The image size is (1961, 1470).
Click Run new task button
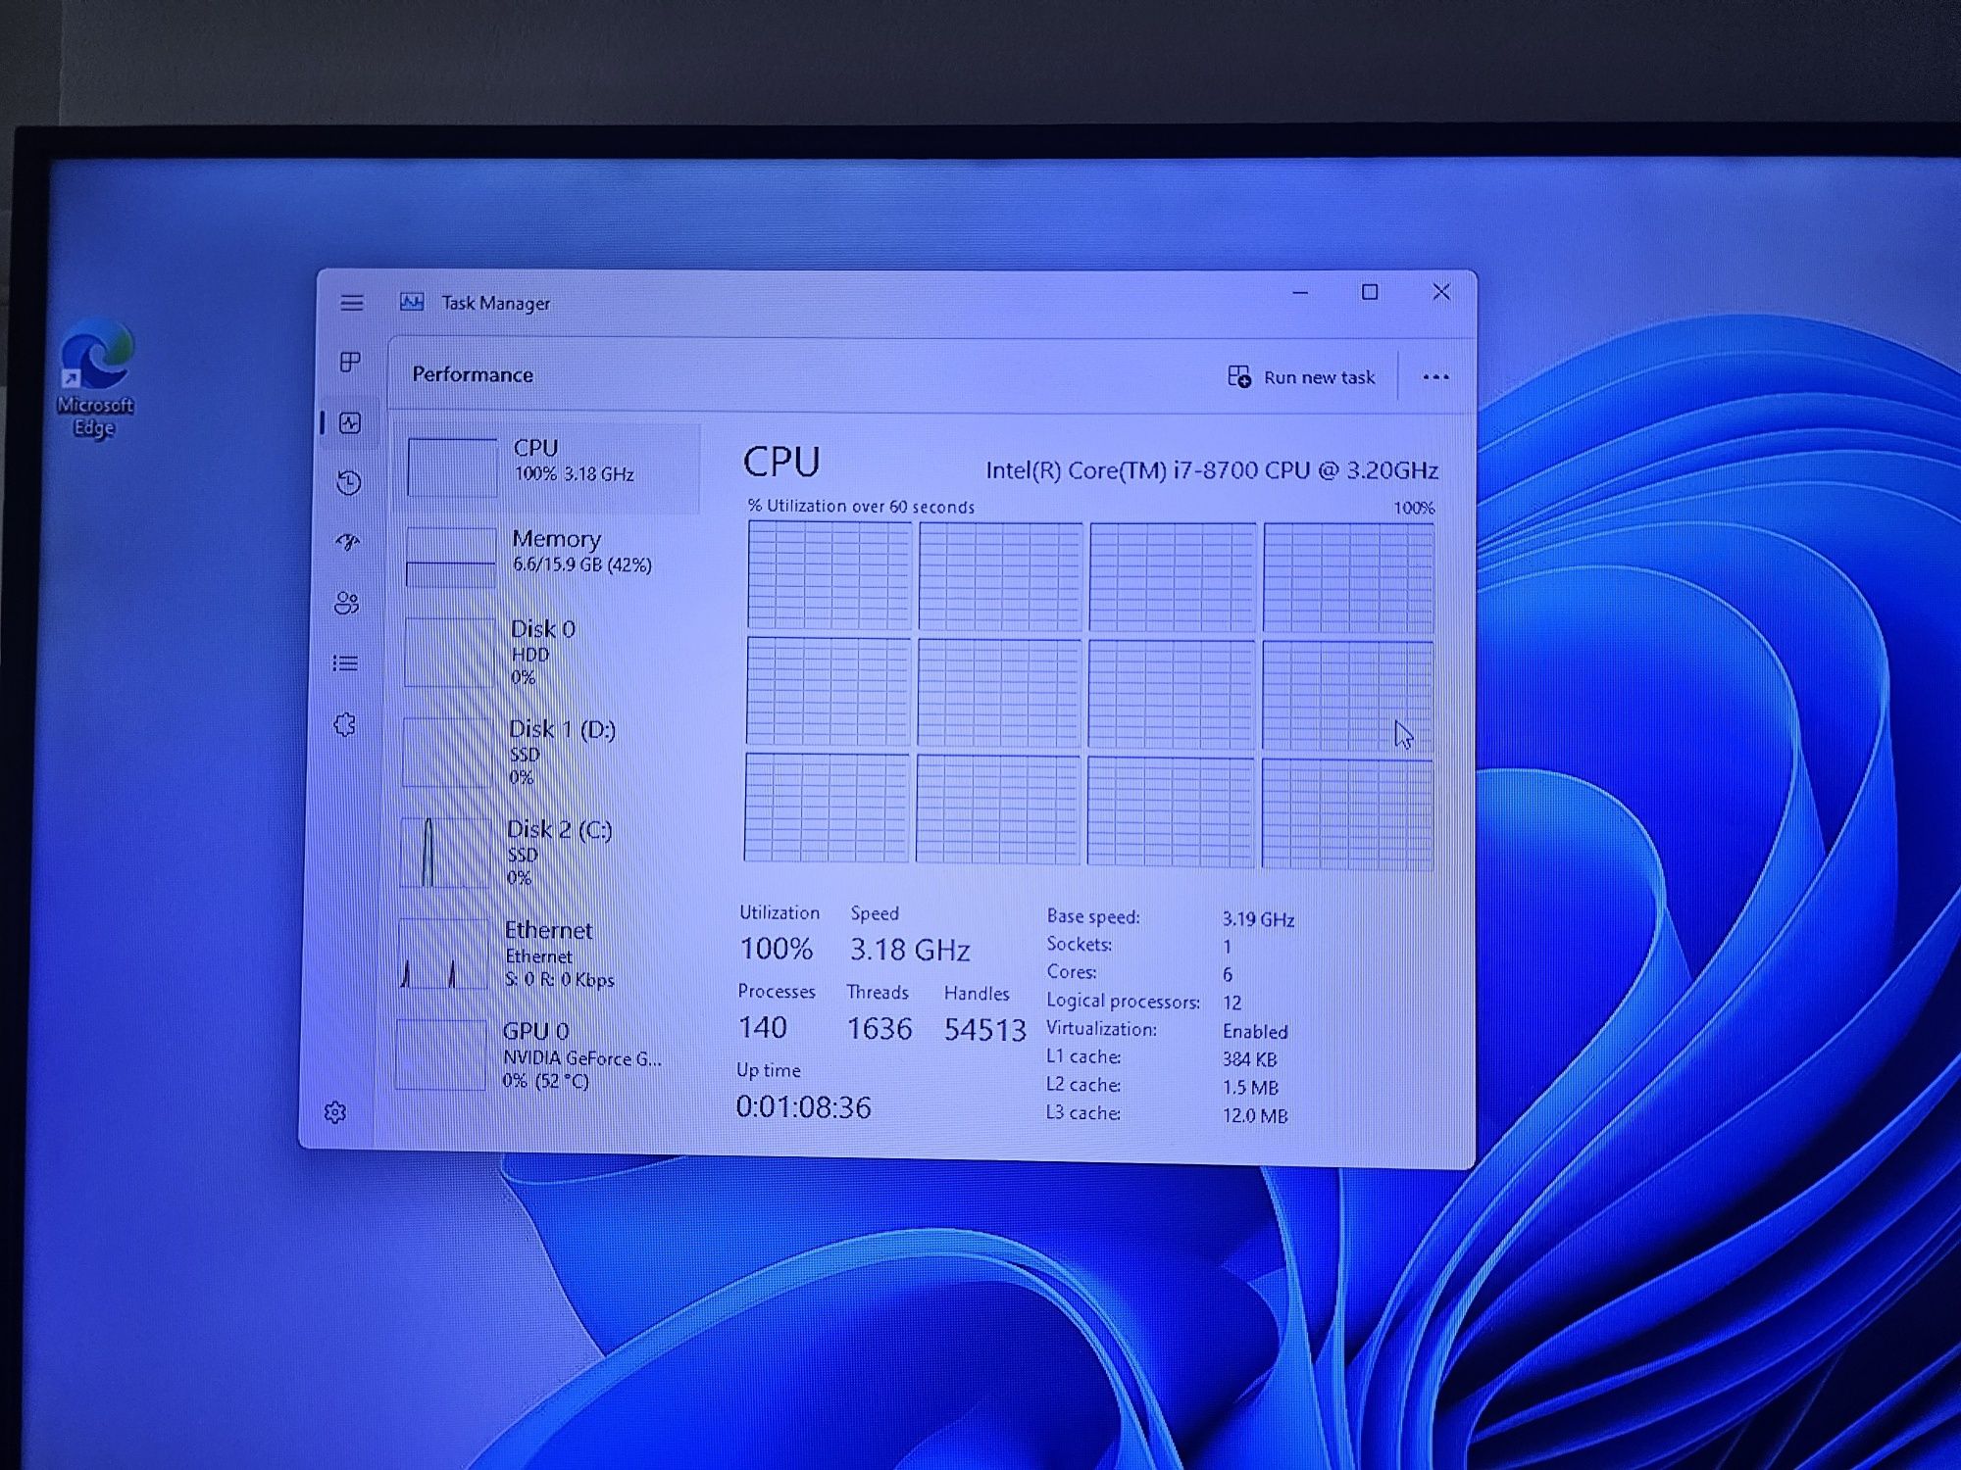point(1302,377)
